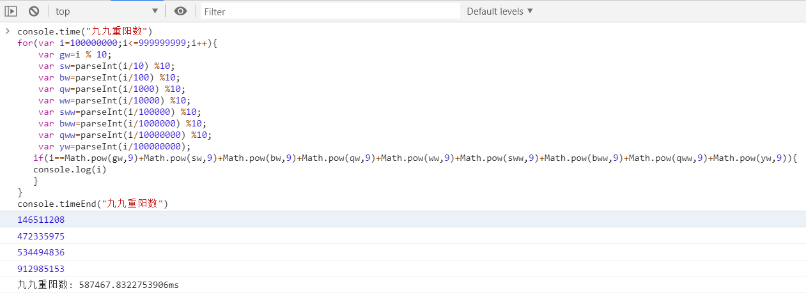Clear the console output
806x295 pixels.
[x=34, y=11]
